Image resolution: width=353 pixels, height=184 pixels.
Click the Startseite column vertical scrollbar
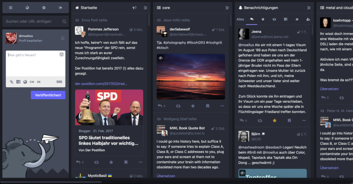(149, 20)
